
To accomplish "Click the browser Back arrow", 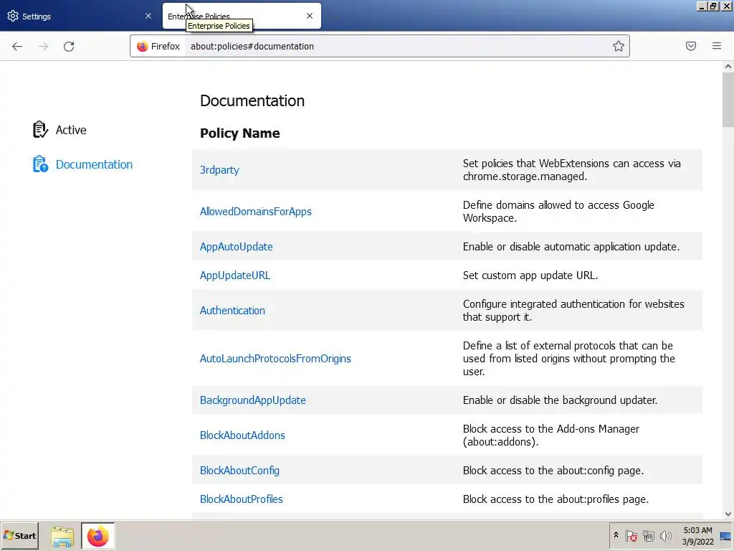I will tap(17, 47).
